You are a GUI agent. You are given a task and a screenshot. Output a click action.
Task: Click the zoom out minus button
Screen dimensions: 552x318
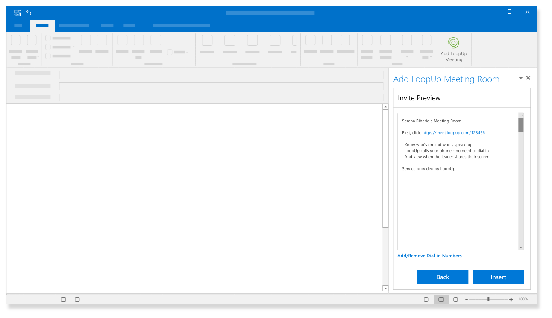tap(467, 300)
